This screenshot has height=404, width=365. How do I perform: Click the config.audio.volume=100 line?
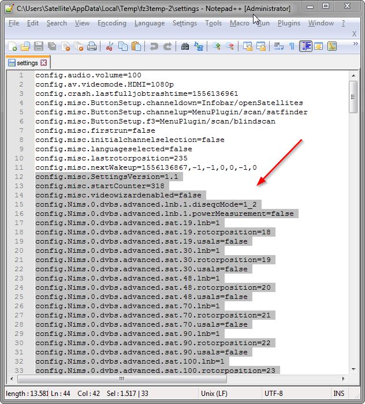click(x=88, y=75)
